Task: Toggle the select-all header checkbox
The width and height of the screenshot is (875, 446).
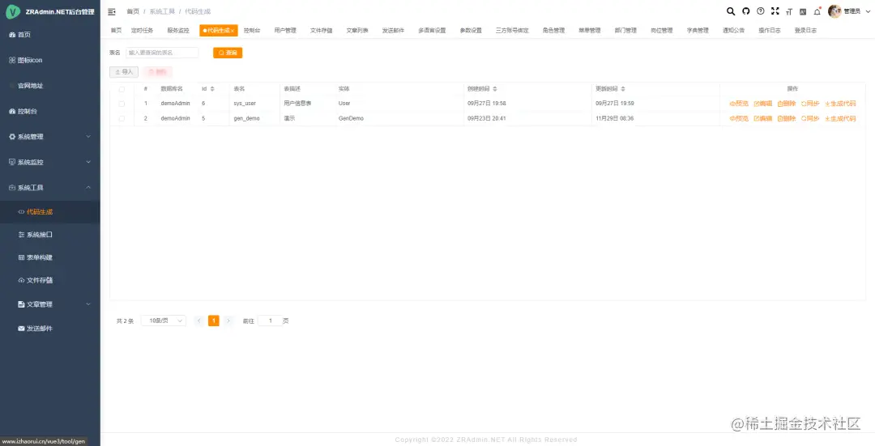Action: tap(122, 89)
